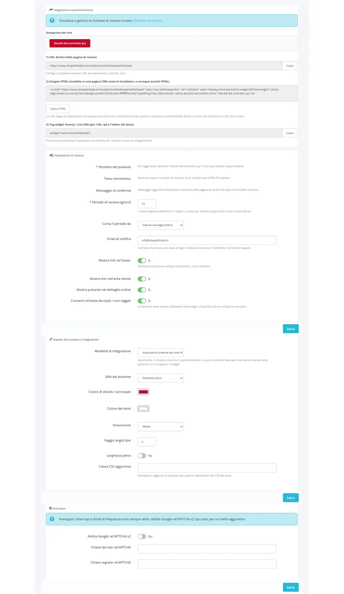Click the help icon in Honeypot anti-spam banner
344x594 pixels.
pyautogui.click(x=52, y=519)
